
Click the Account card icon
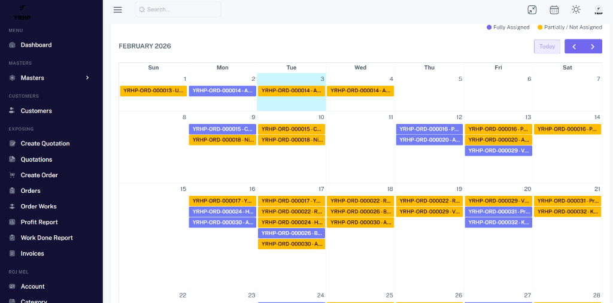(x=12, y=286)
